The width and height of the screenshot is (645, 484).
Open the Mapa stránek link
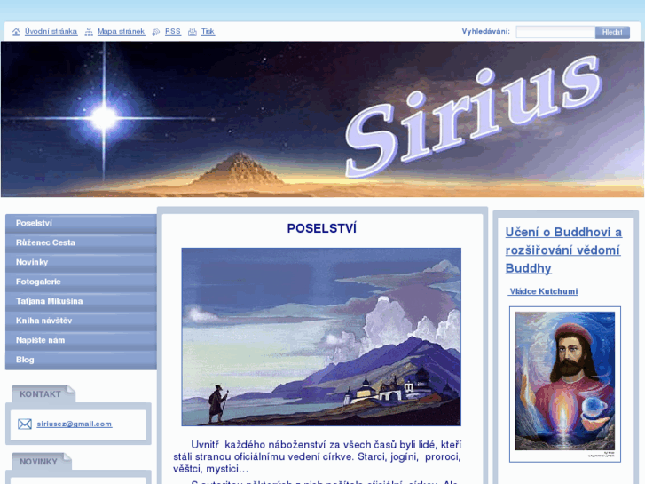[121, 32]
